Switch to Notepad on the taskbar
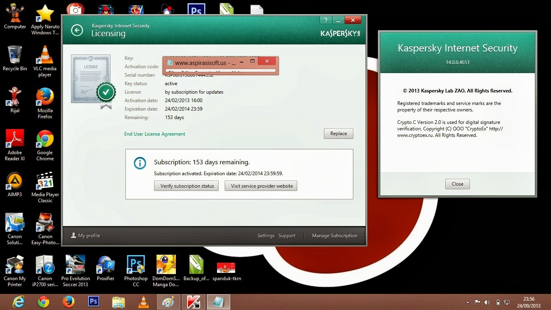This screenshot has height=310, width=551. (x=218, y=302)
